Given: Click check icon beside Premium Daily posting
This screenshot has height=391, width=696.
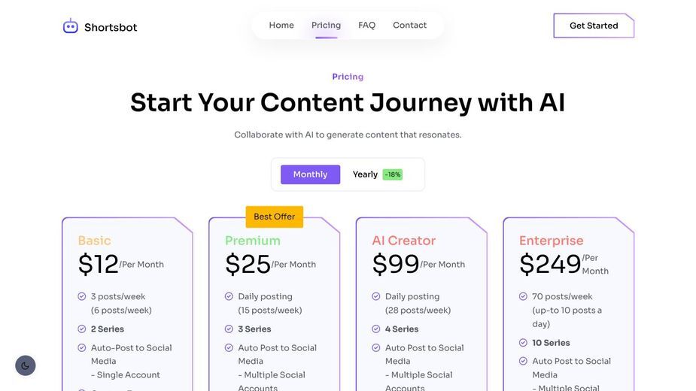Looking at the screenshot, I should [x=229, y=296].
